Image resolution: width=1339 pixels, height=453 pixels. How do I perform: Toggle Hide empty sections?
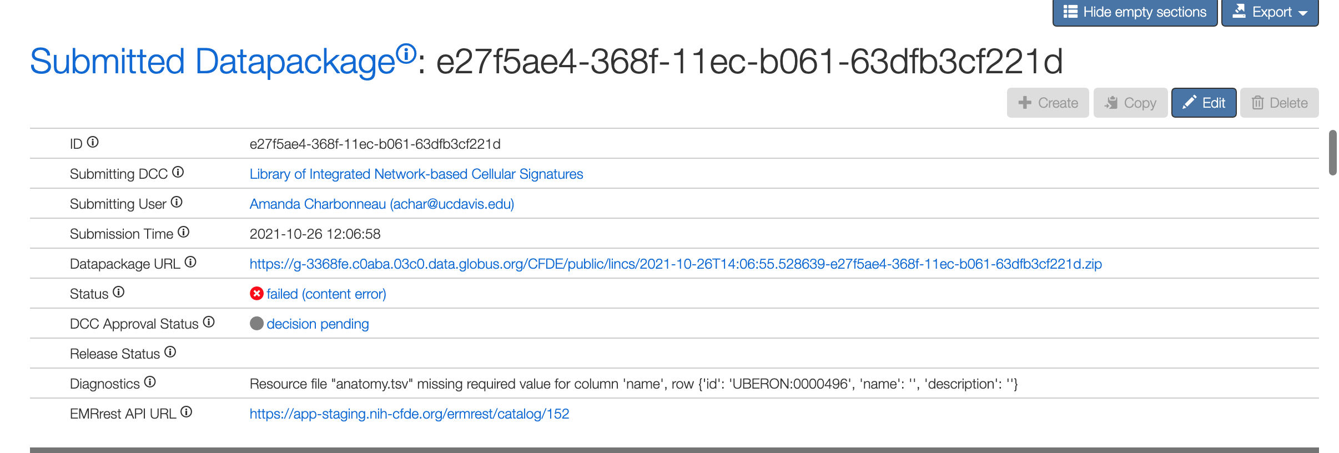click(x=1134, y=12)
